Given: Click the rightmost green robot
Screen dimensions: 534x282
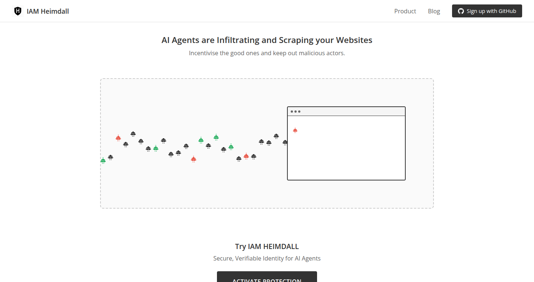Looking at the screenshot, I should [x=231, y=147].
